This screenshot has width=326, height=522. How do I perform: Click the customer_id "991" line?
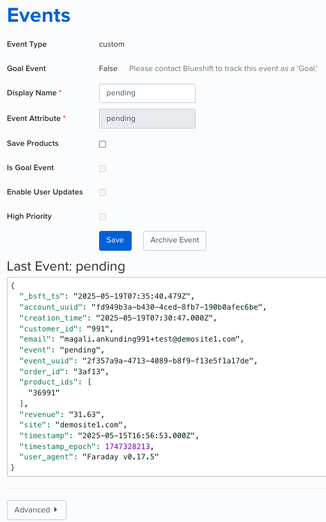pos(66,329)
